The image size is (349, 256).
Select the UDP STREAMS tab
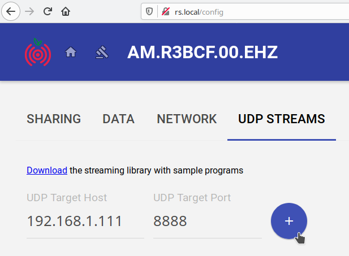[x=282, y=119]
